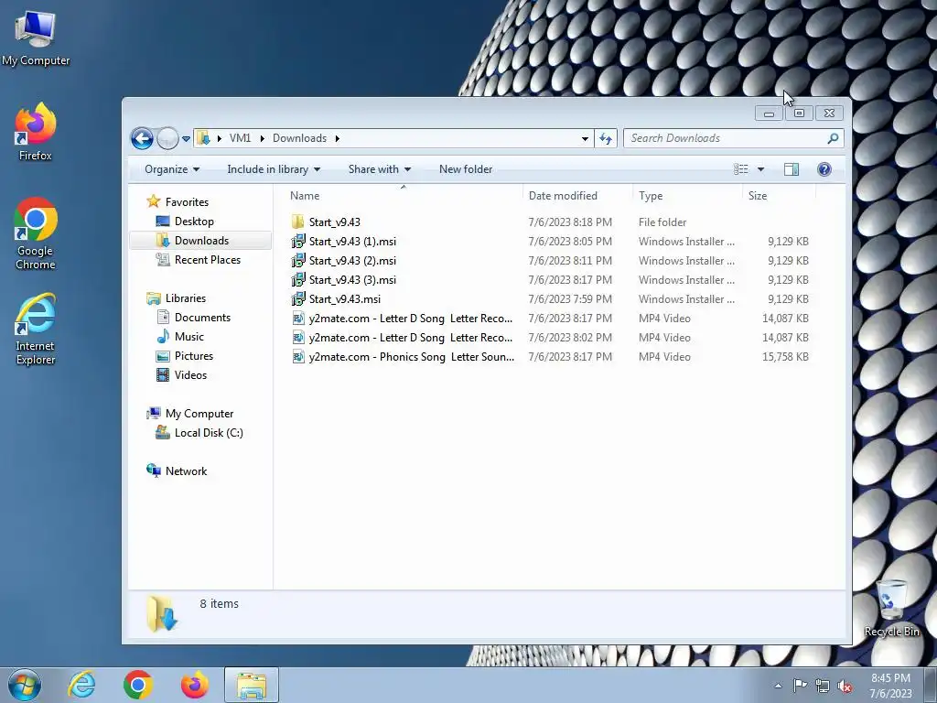Select the Start_v9.43 (2).msi installer icon
Image resolution: width=937 pixels, height=703 pixels.
[297, 260]
